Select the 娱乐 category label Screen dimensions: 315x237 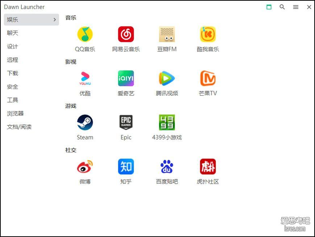[x=12, y=20]
